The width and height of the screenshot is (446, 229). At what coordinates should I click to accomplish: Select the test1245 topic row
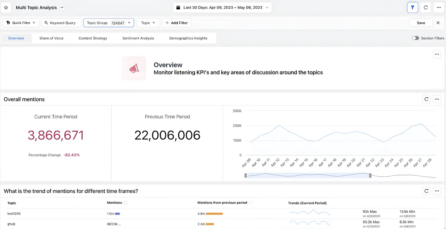click(223, 214)
